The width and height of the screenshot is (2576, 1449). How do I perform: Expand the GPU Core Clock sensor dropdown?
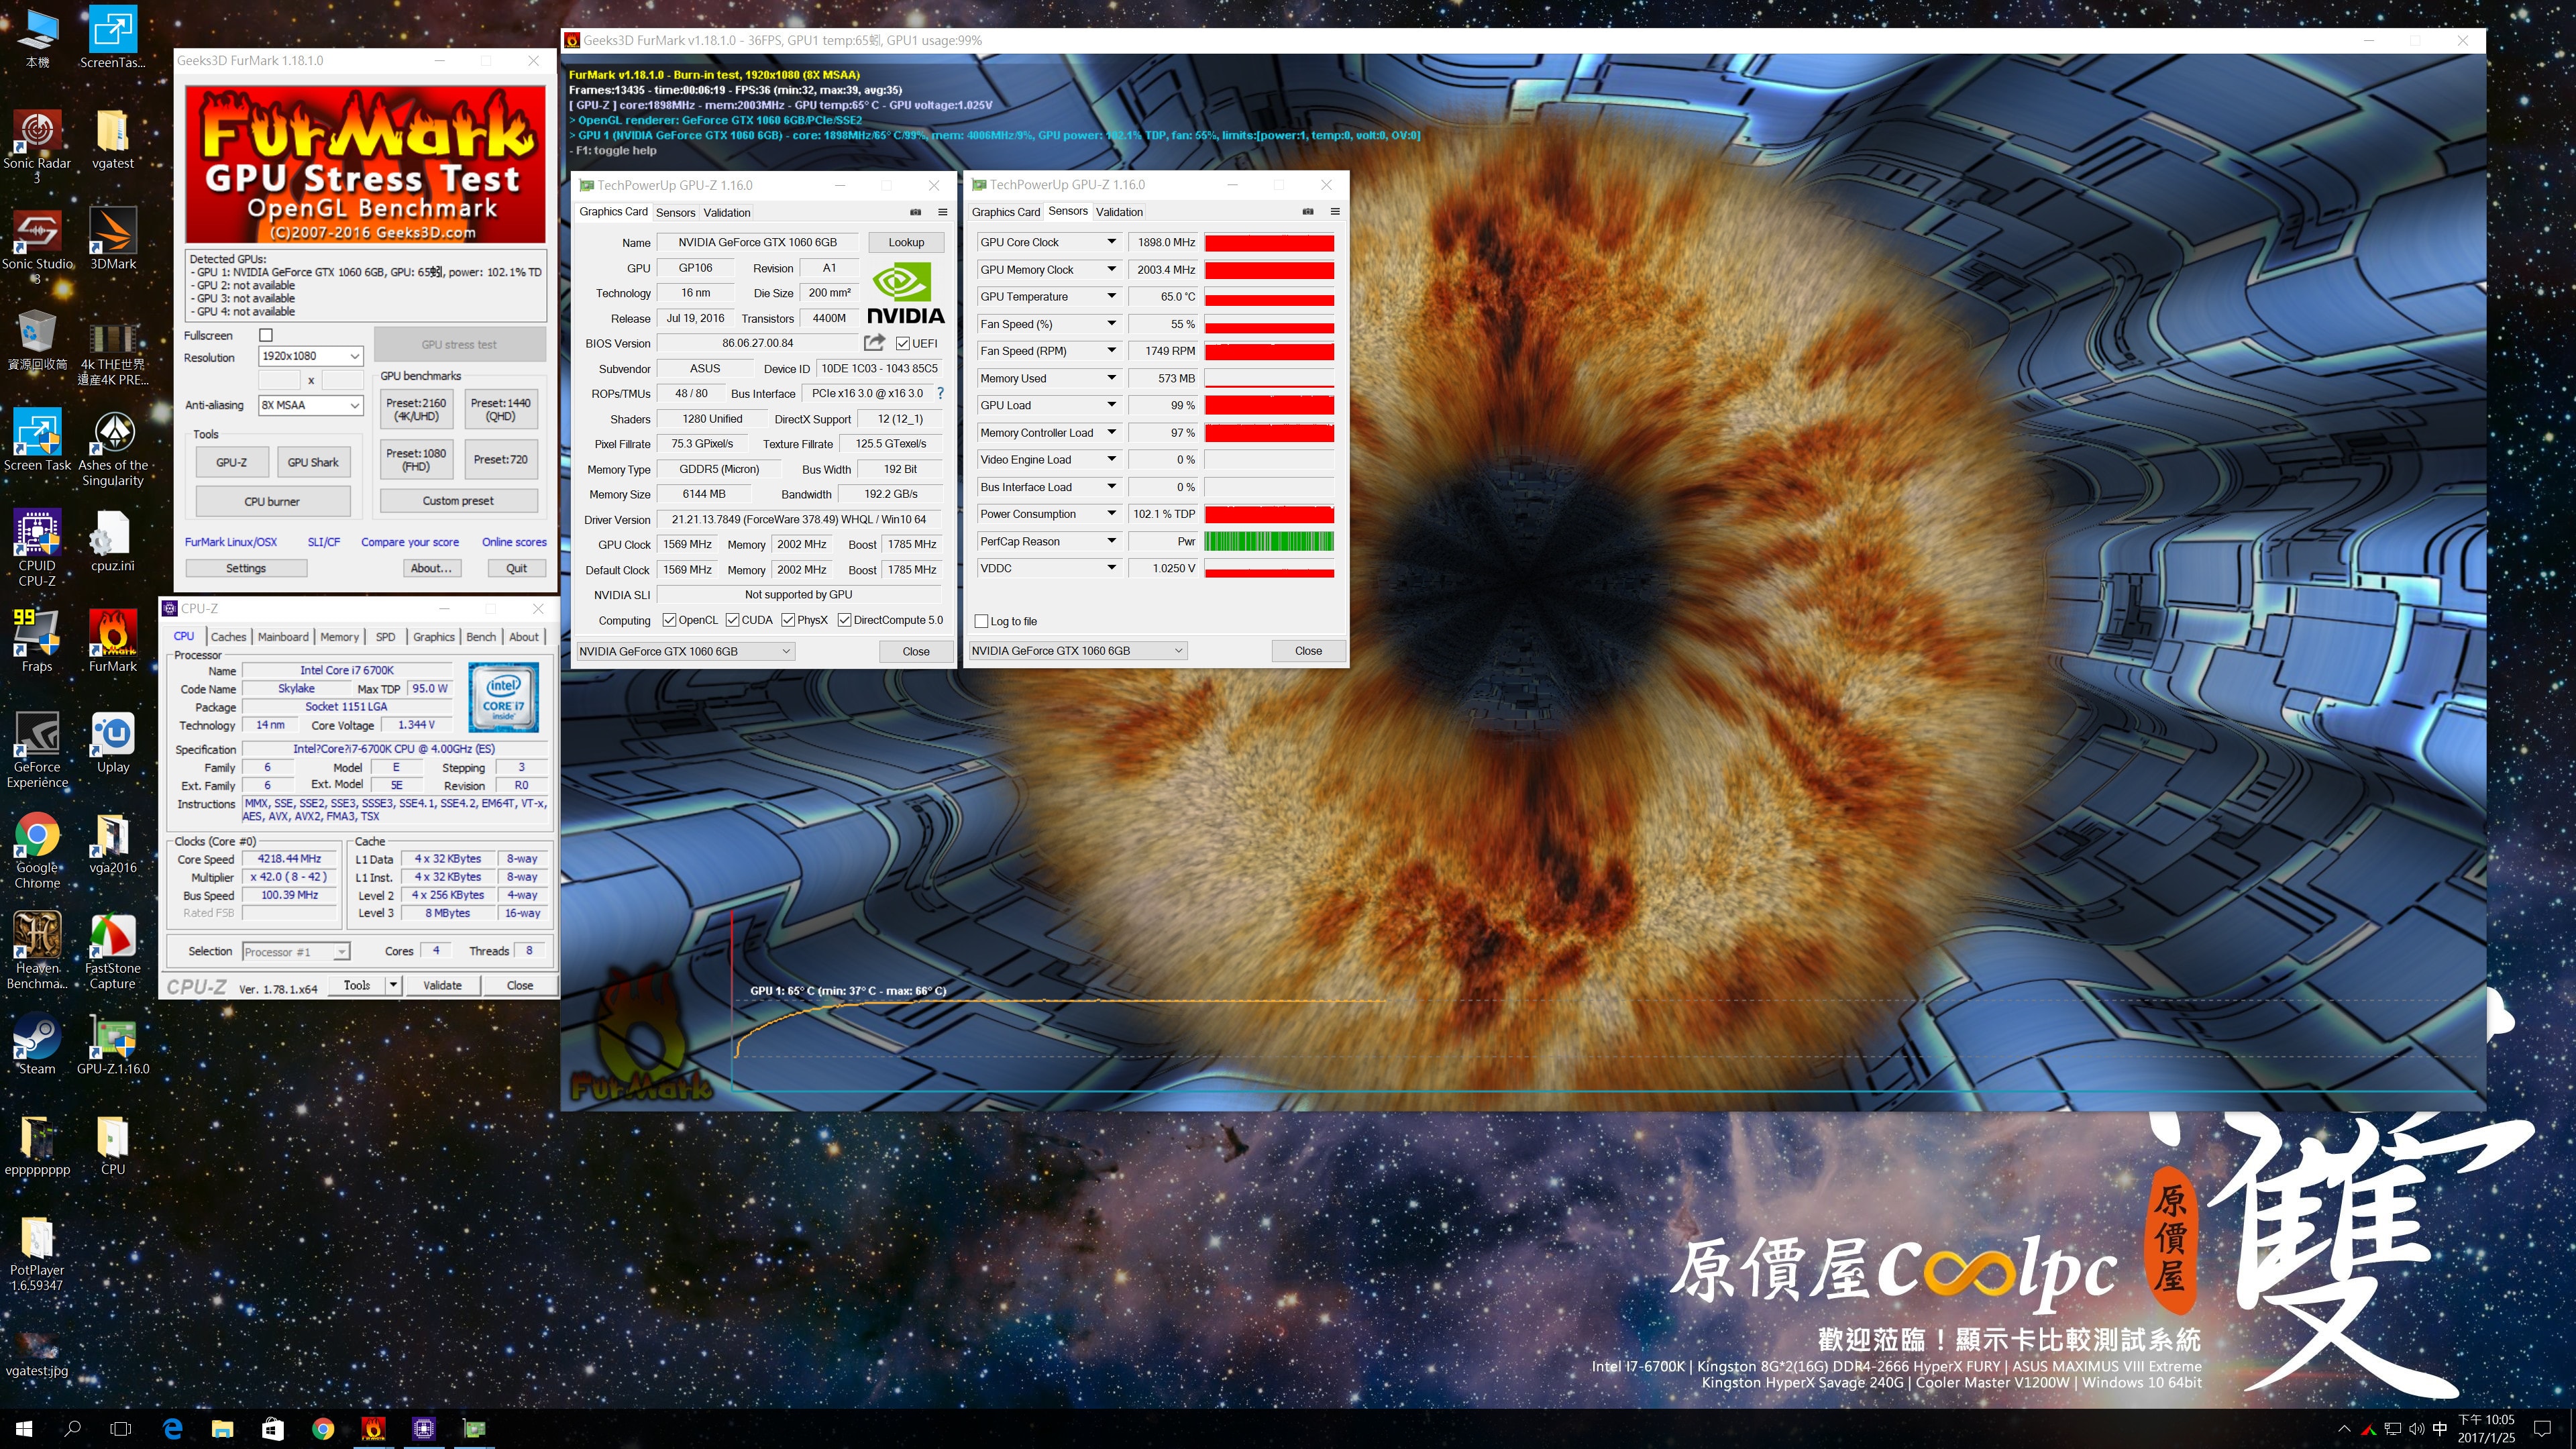point(1111,242)
